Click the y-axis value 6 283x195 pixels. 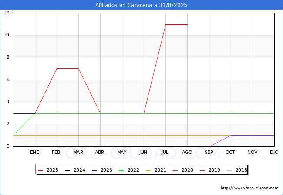click(8, 80)
